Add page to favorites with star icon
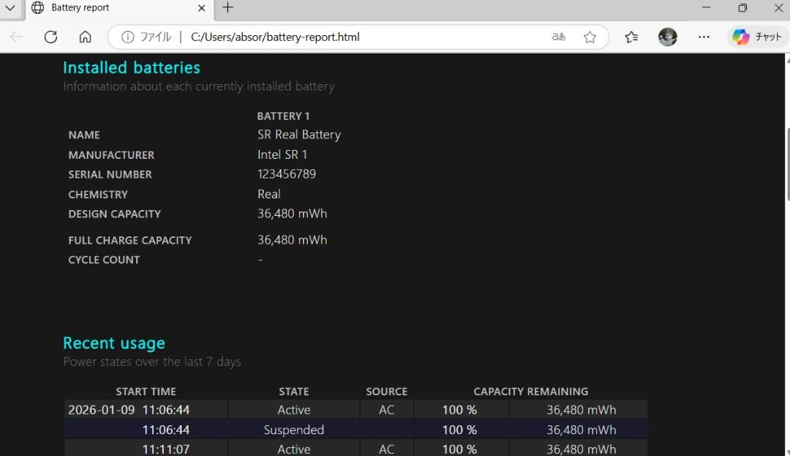 pos(590,37)
